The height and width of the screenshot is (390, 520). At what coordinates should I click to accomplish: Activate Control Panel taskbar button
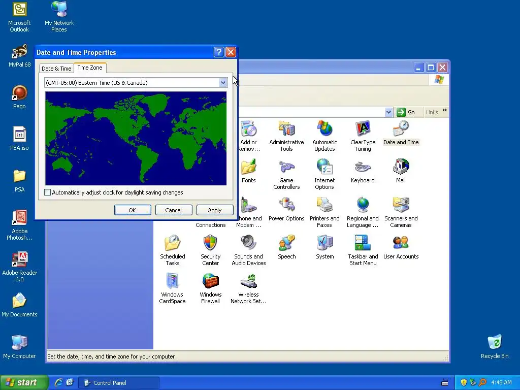tap(119, 383)
